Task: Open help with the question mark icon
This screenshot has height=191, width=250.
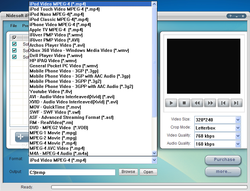Action: [x=230, y=16]
